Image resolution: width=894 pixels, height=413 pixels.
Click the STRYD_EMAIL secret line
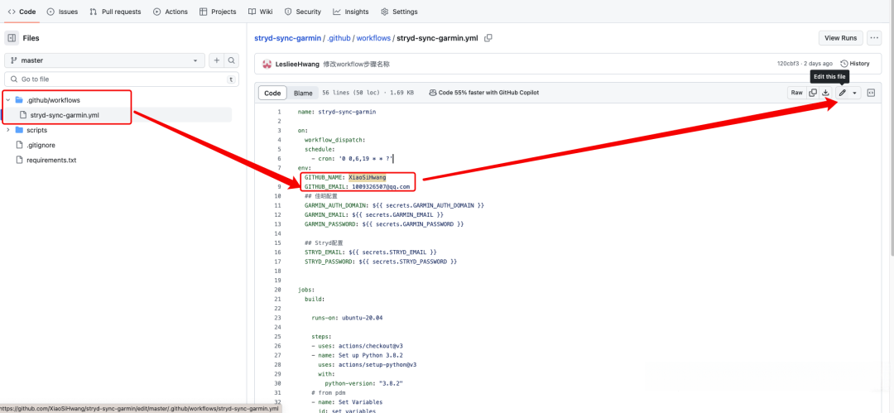pos(371,252)
